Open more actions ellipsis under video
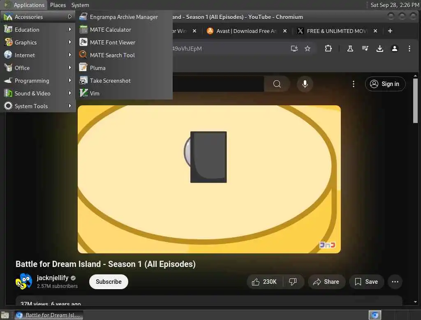The height and width of the screenshot is (320, 421). [395, 282]
